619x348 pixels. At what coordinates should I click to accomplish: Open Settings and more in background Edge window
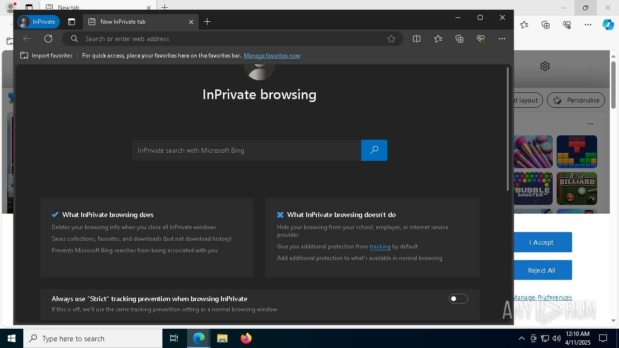click(588, 25)
